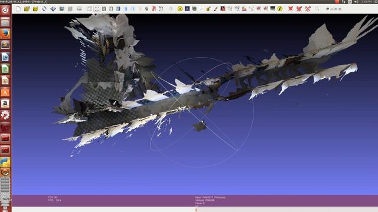Toggle points render mode
Viewport: 378px width, 212px height.
pos(97,9)
